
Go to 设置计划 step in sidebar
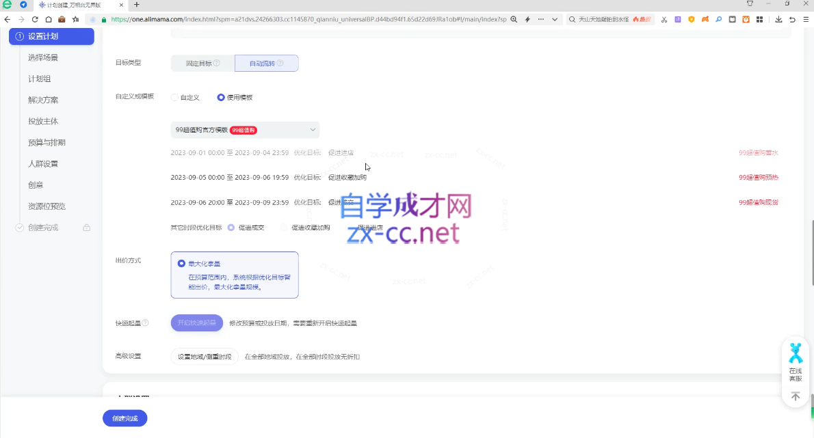pyautogui.click(x=51, y=36)
